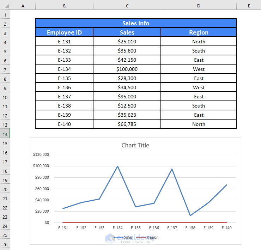Select cell containing E-135
Screen dimensions: 261x250
pos(64,78)
